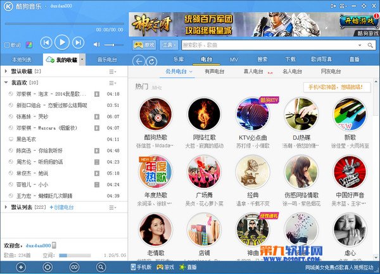The image size is (380, 274).
Task: Adjust the volume slider
Action: click(x=113, y=45)
